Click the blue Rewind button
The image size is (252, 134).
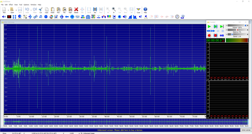pos(209,31)
